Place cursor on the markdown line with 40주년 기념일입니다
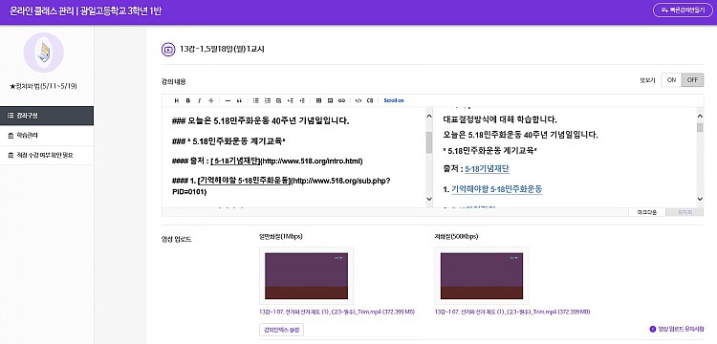 (261, 121)
